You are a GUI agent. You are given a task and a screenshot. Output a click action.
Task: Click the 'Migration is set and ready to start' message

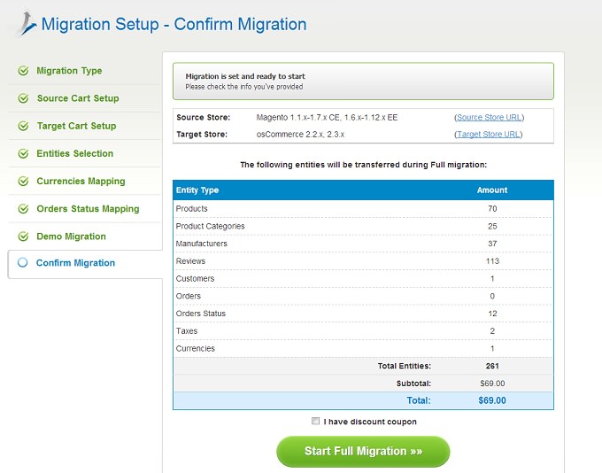coord(245,76)
